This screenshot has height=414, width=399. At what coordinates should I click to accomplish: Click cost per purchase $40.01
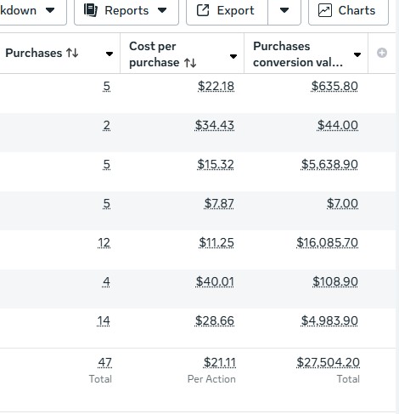(x=215, y=281)
